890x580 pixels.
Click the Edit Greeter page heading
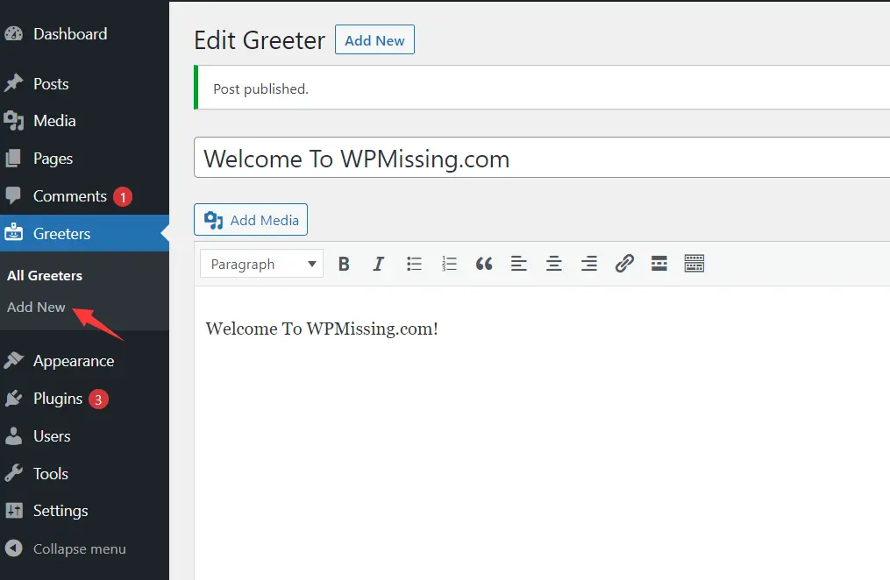pyautogui.click(x=260, y=40)
